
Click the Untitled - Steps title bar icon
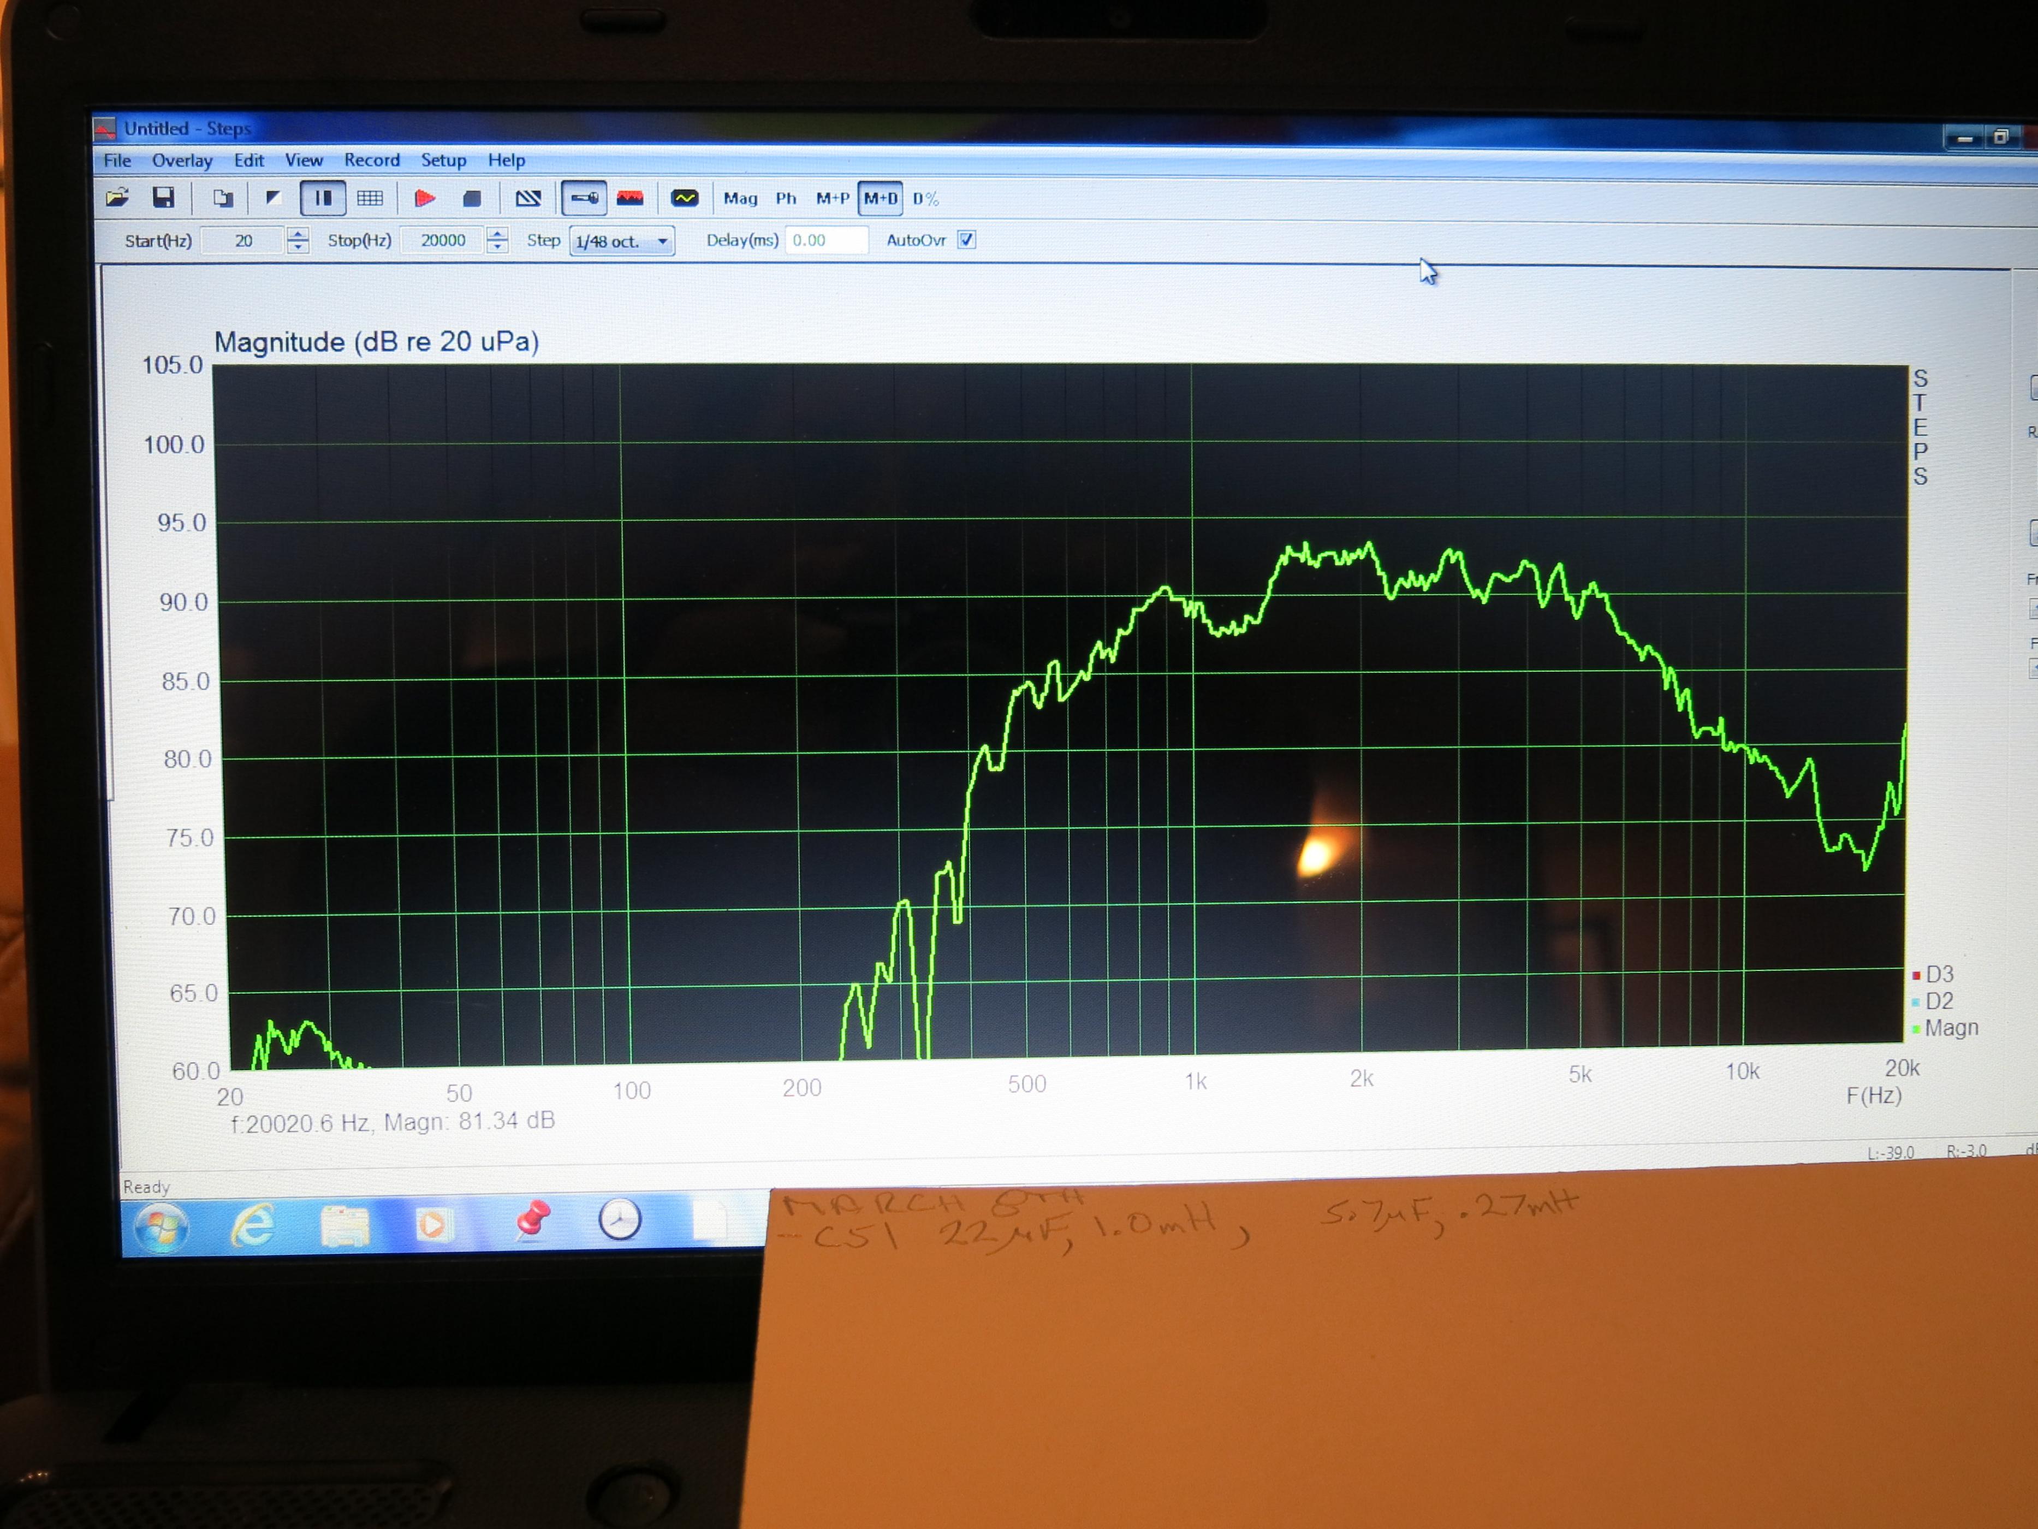[x=105, y=129]
